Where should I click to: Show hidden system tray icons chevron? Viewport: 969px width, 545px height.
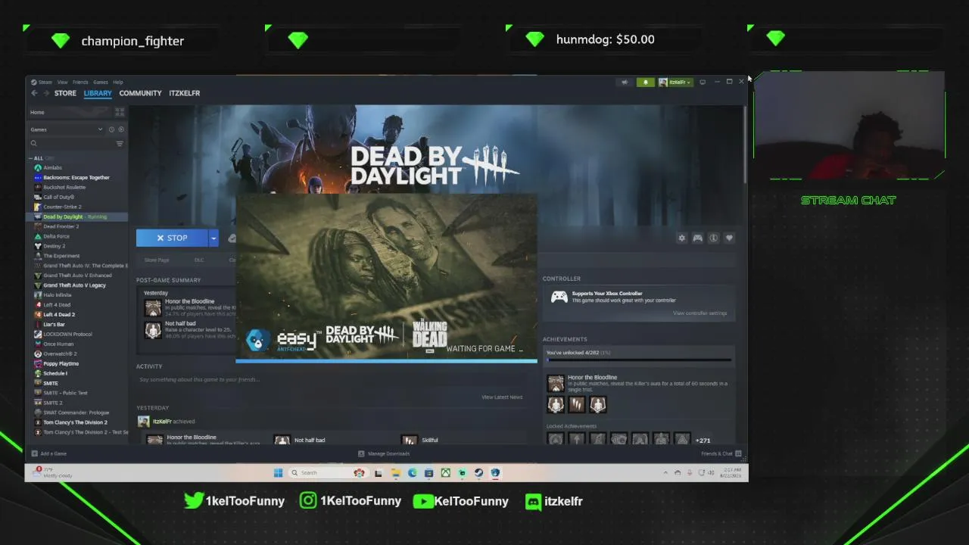coord(666,473)
